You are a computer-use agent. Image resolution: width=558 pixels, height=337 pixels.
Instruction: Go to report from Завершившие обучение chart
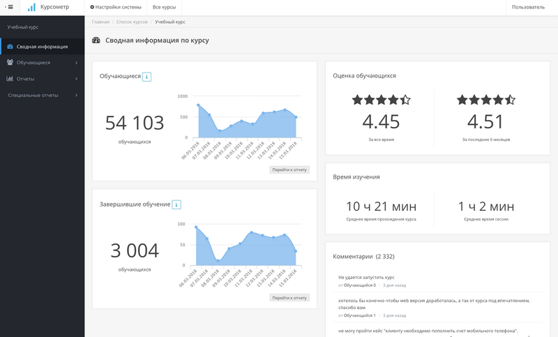coord(289,297)
